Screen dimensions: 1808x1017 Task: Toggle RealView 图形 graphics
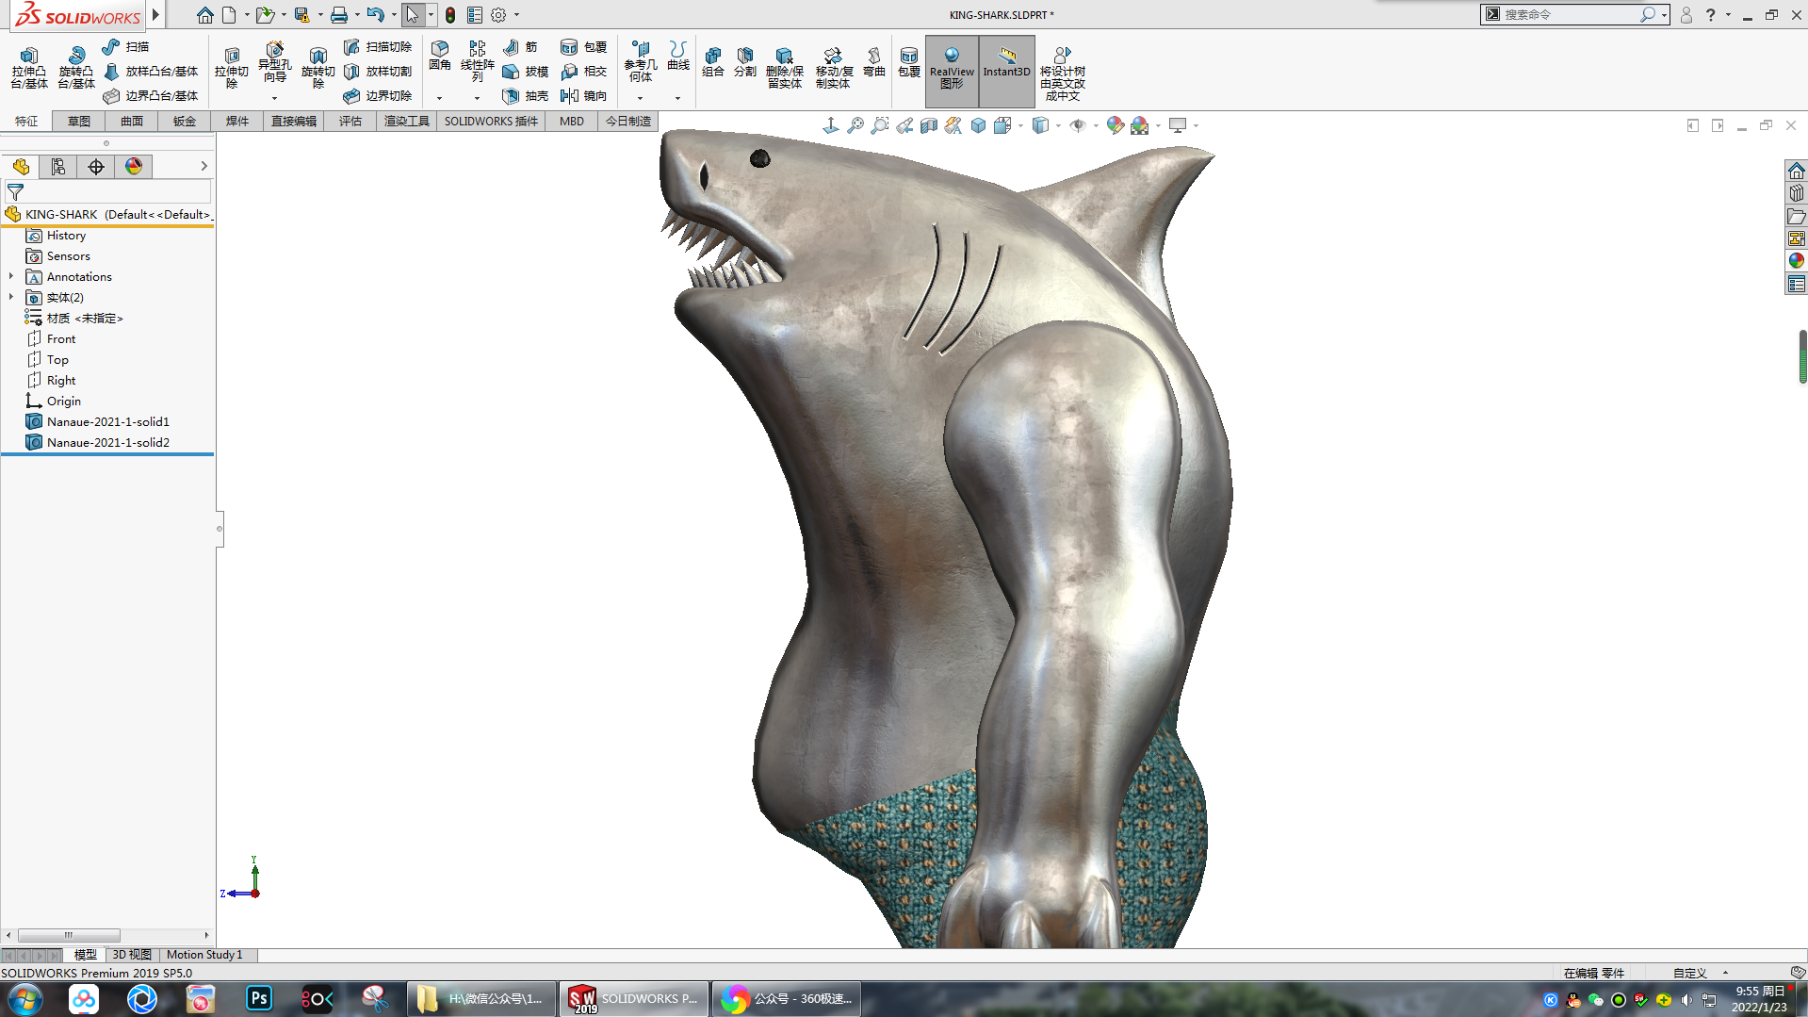click(x=952, y=71)
